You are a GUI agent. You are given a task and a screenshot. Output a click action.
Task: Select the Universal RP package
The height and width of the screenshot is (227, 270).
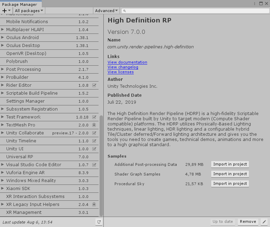point(49,157)
